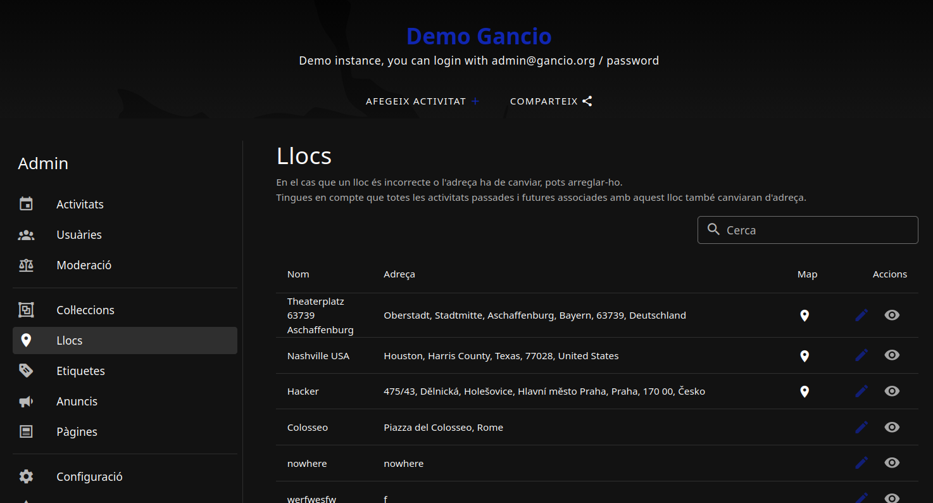Toggle the eye icon for Theaterplatz

coord(892,315)
